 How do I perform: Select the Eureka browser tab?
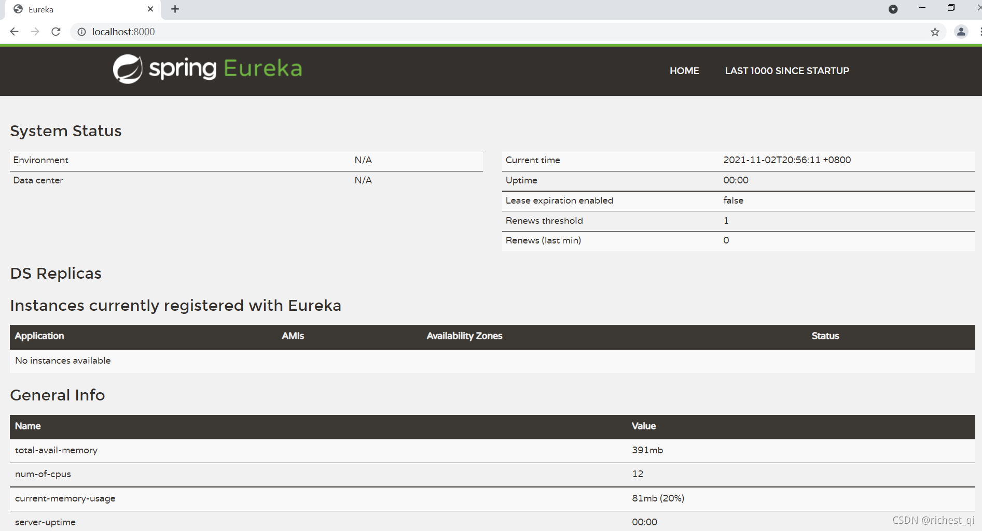point(83,9)
